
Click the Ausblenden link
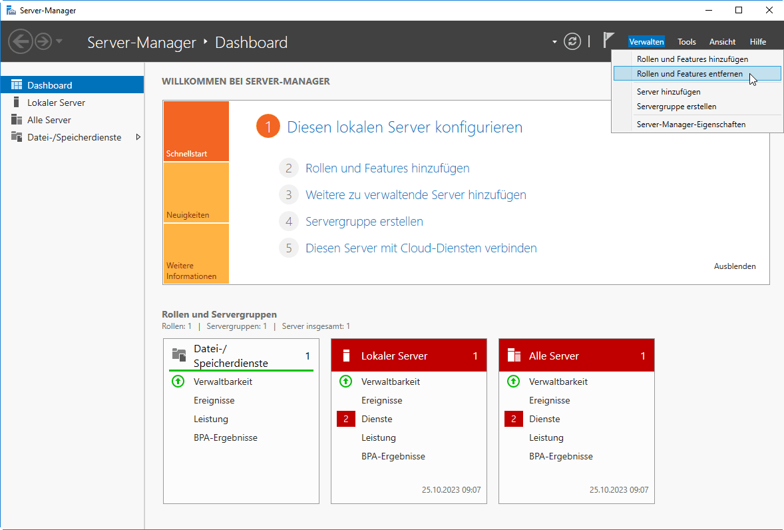735,266
